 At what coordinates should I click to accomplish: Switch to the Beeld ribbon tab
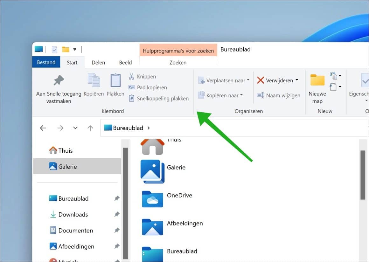tap(125, 62)
